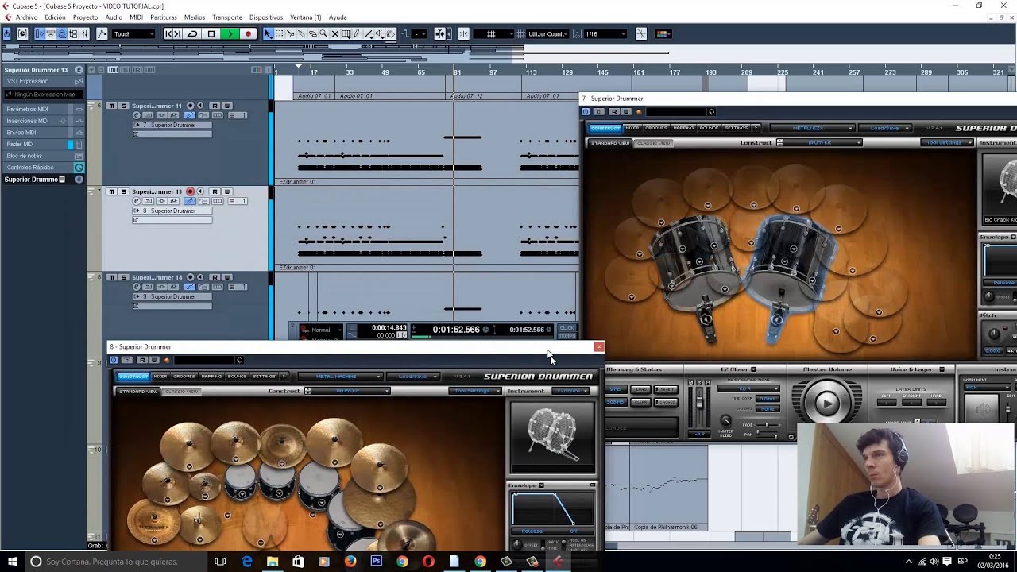Open the color palette selector in toolbar
The image size is (1017, 572).
click(663, 34)
